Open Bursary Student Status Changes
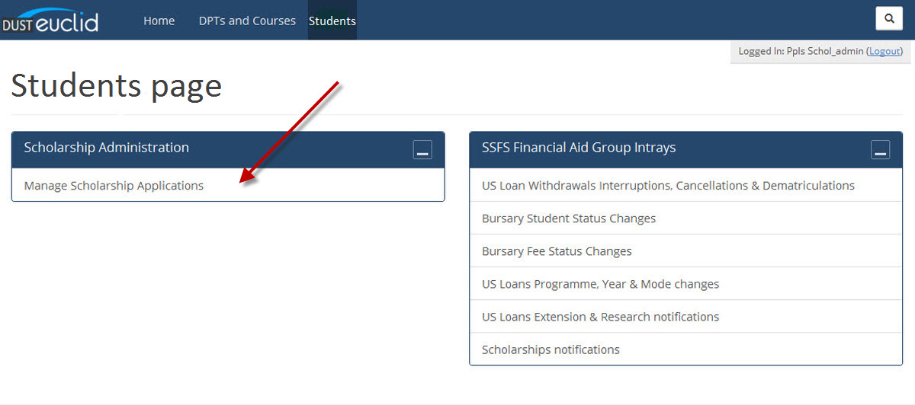The width and height of the screenshot is (915, 405). [569, 218]
